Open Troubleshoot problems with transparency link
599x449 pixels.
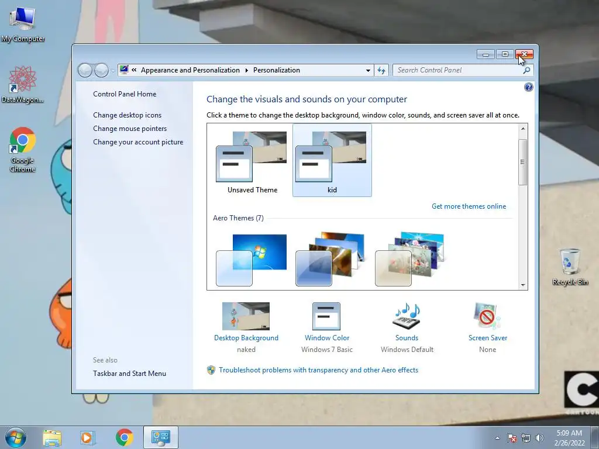pos(319,370)
